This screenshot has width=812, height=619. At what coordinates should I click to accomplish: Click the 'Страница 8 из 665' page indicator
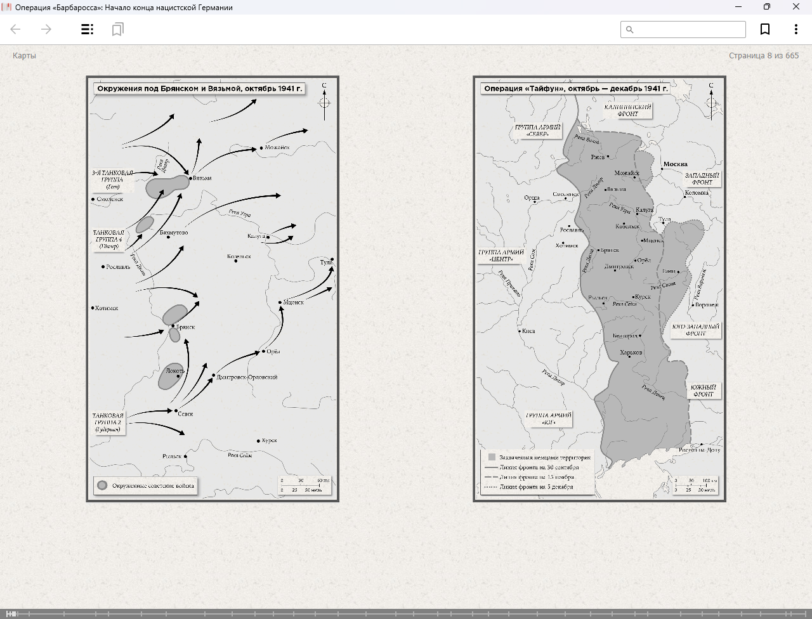tap(763, 56)
